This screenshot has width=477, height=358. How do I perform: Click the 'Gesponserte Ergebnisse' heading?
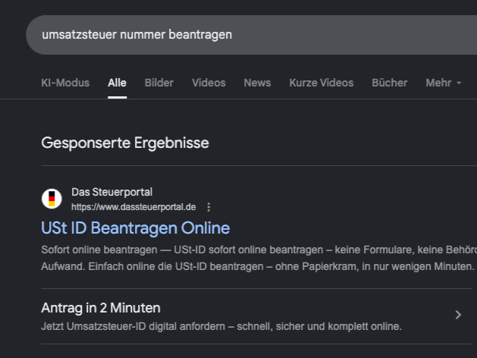click(125, 143)
